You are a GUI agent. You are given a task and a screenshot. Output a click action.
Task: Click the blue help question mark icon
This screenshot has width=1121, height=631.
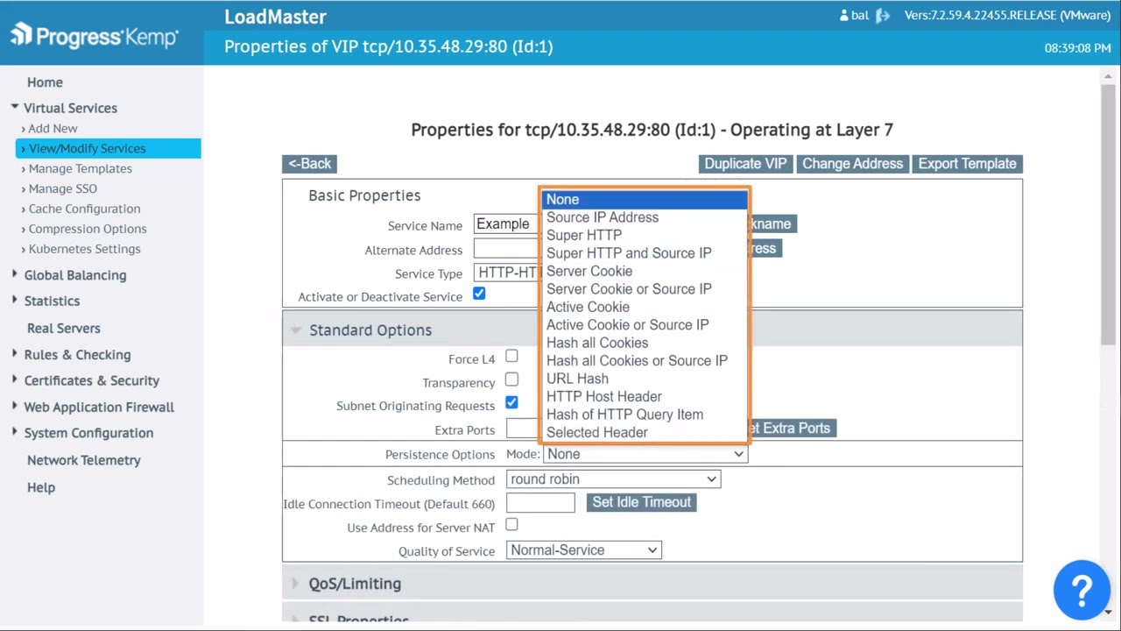[1082, 590]
